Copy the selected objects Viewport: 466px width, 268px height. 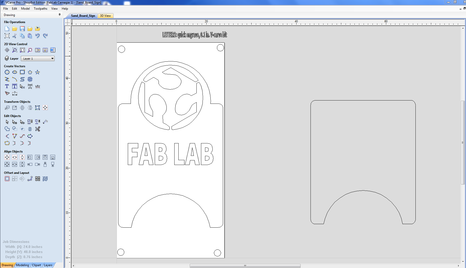click(x=22, y=36)
